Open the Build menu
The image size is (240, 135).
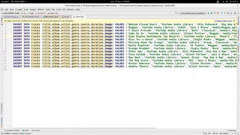pos(48,9)
